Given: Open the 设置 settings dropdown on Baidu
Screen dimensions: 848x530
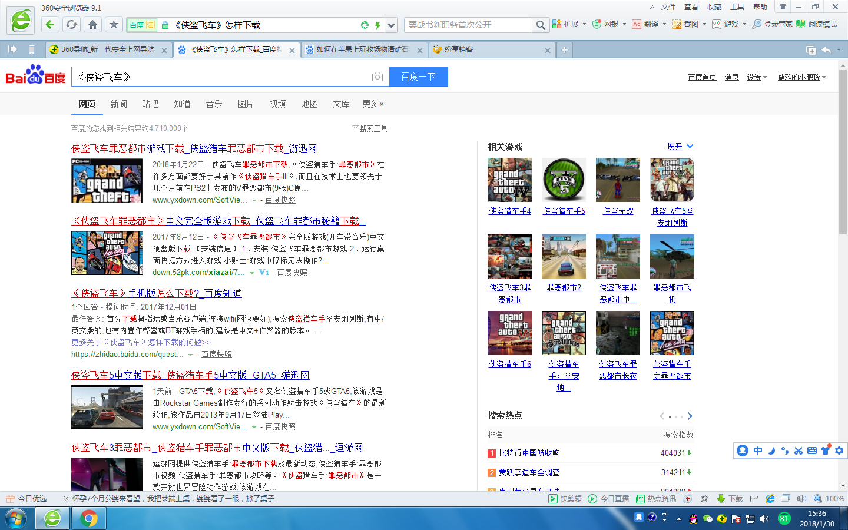Looking at the screenshot, I should pyautogui.click(x=757, y=77).
